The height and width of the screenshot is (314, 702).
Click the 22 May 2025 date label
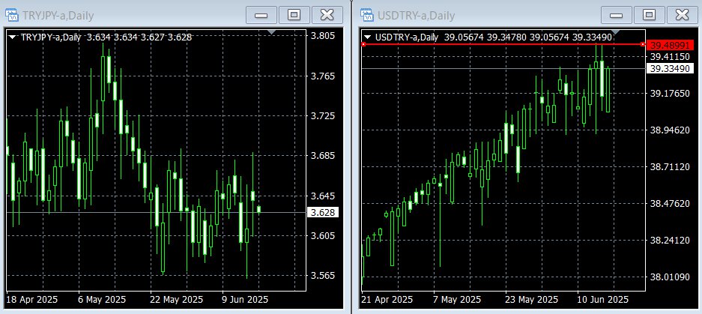pyautogui.click(x=177, y=299)
